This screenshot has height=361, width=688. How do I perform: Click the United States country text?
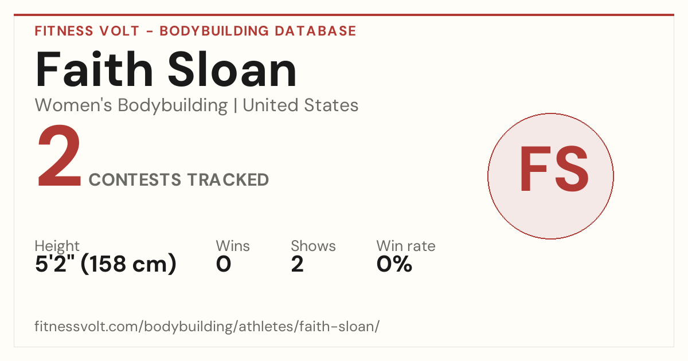(300, 105)
